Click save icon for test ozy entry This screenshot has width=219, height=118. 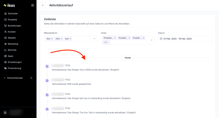coord(47,95)
